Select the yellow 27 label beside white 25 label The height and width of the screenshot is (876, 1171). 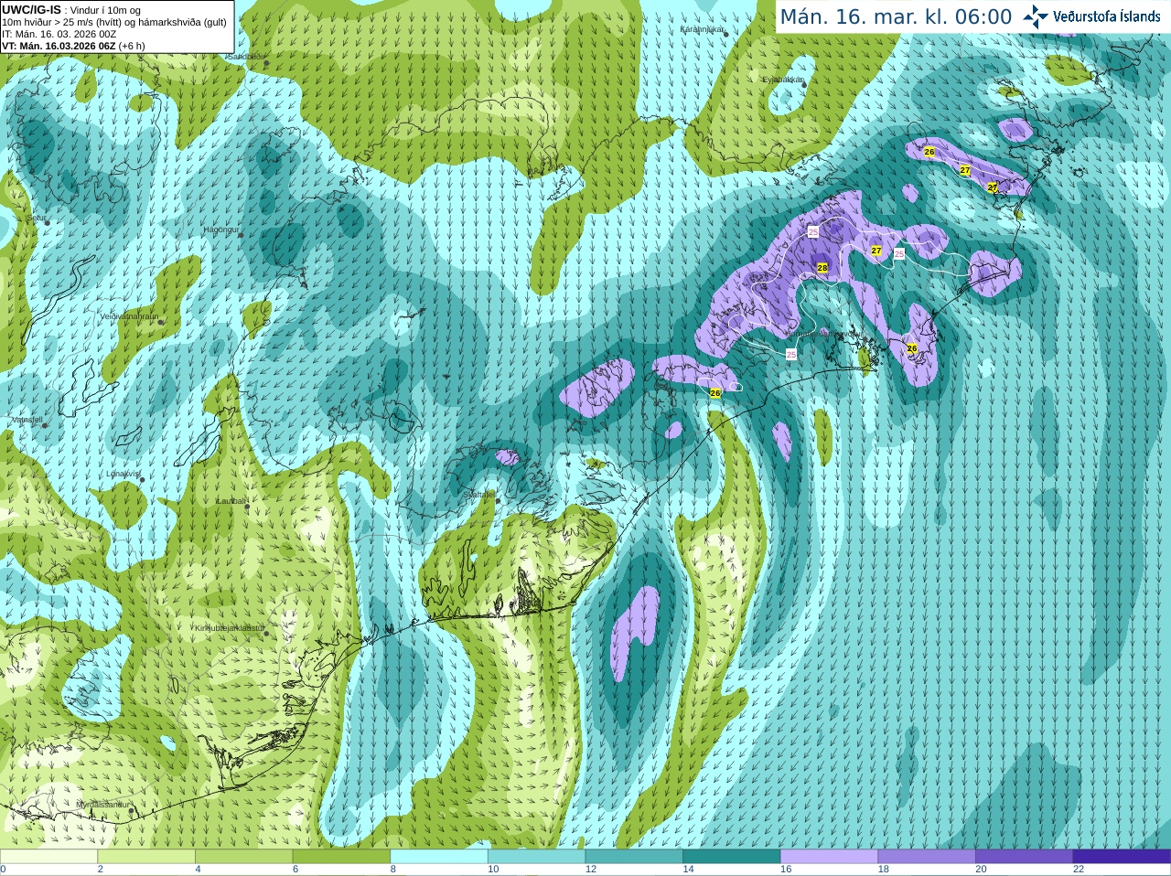[876, 251]
